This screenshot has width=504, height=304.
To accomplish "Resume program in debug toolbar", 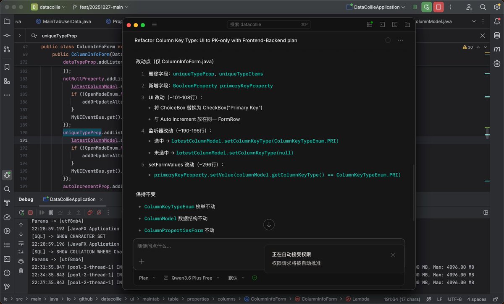I will pos(42,213).
